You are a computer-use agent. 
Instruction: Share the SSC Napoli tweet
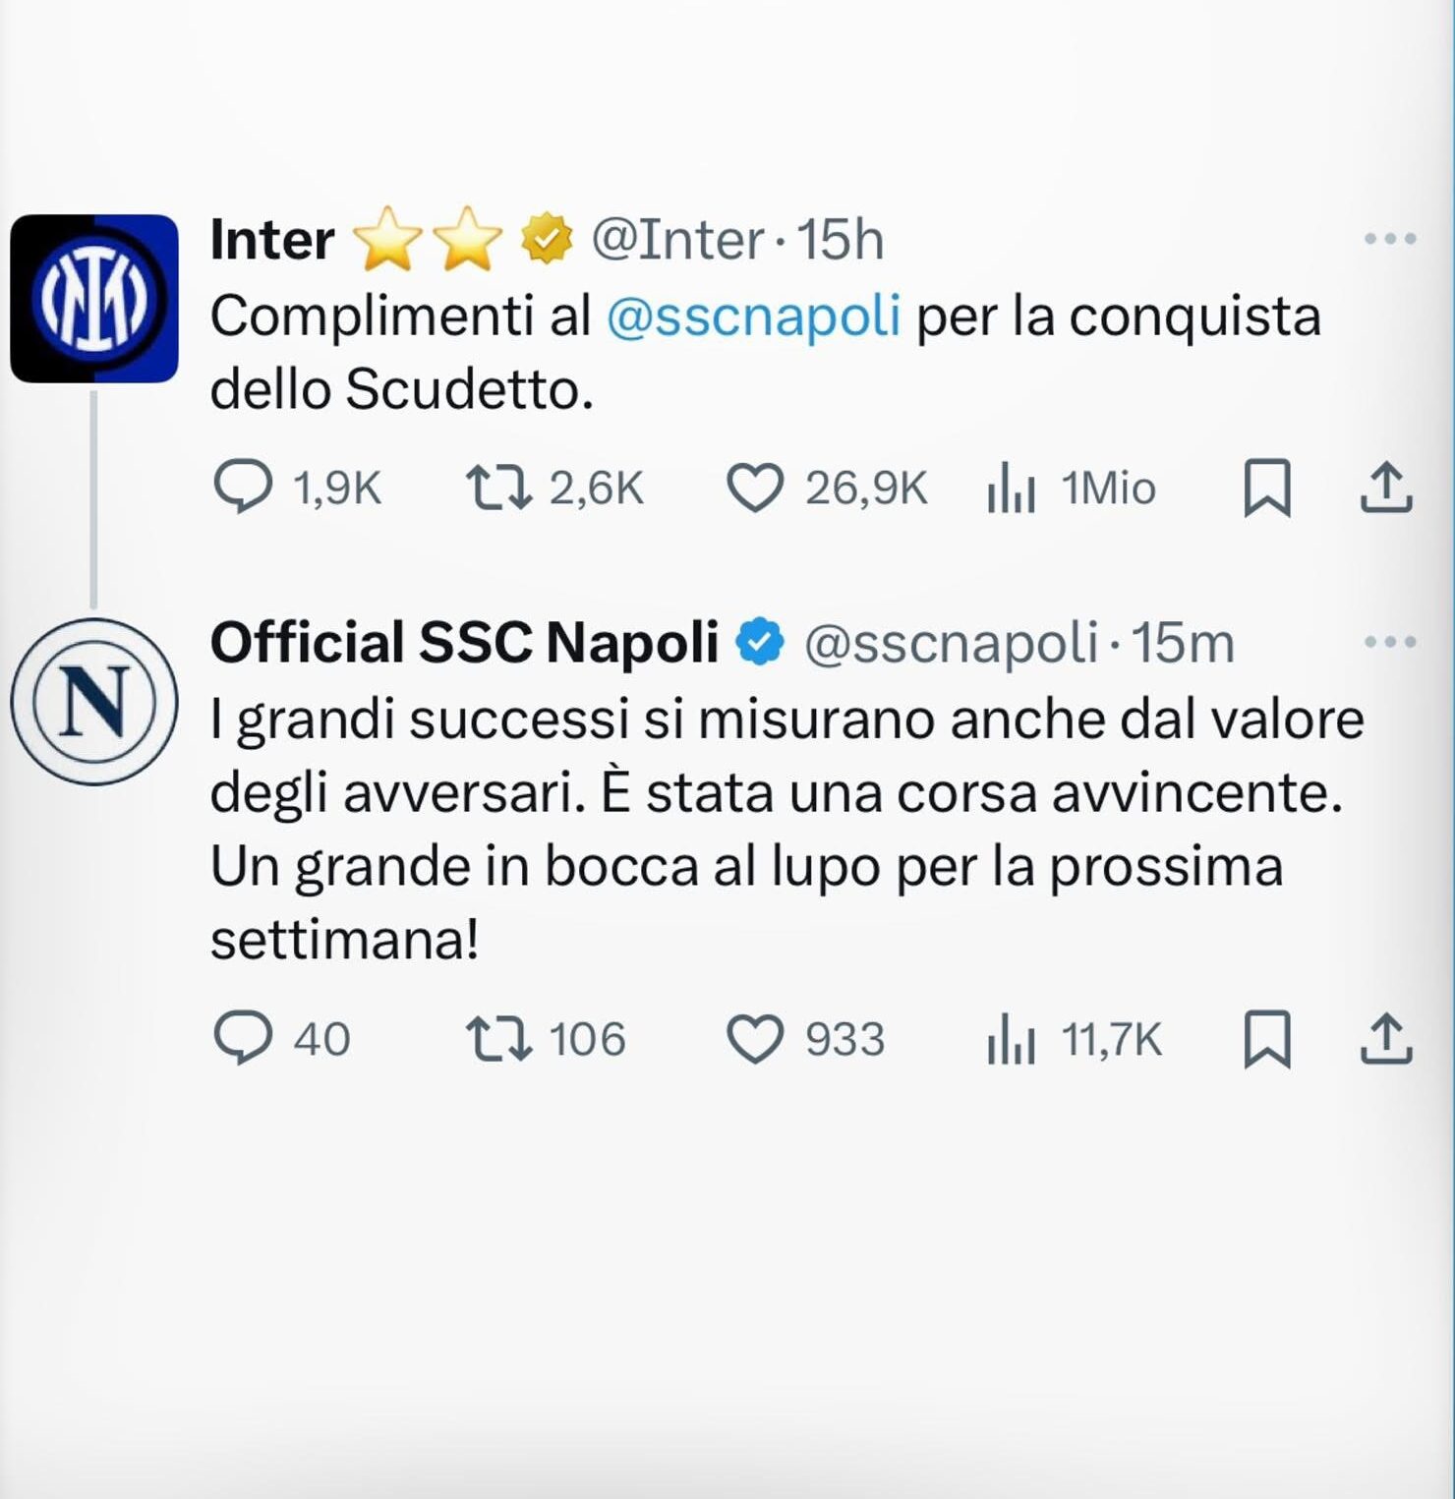(1386, 1039)
